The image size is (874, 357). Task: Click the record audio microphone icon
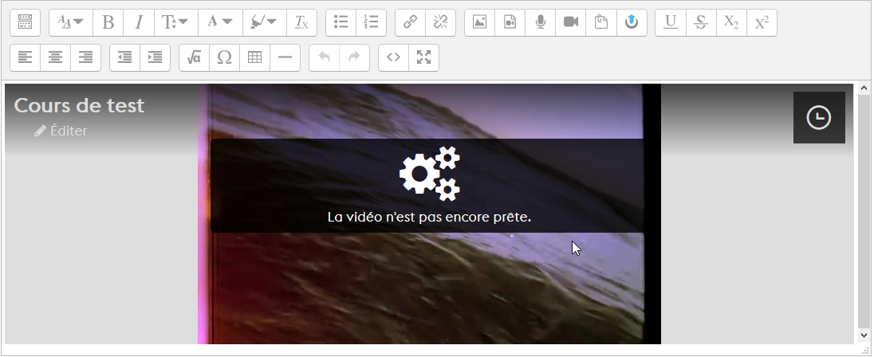540,22
